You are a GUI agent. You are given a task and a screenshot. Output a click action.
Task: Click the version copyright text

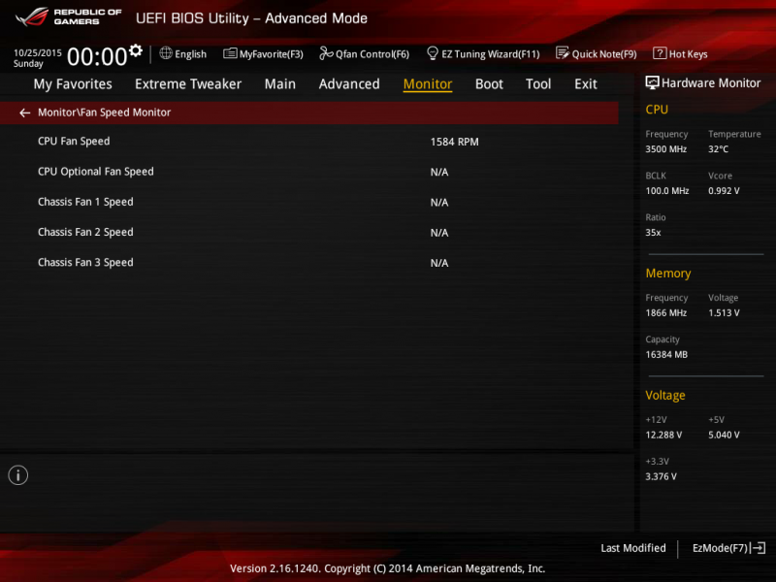(387, 568)
